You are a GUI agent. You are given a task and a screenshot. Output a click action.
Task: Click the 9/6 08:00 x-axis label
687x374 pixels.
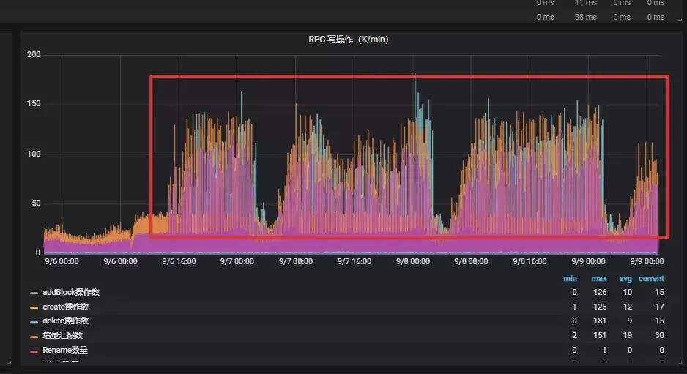(121, 261)
